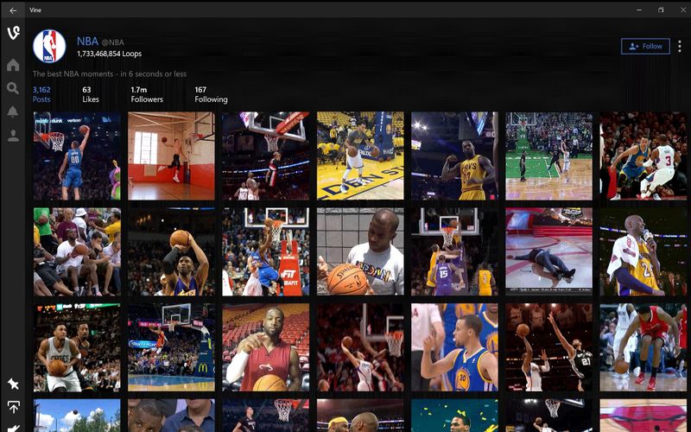Open the purple jersey 15 video
Image resolution: width=691 pixels, height=432 pixels.
[454, 251]
